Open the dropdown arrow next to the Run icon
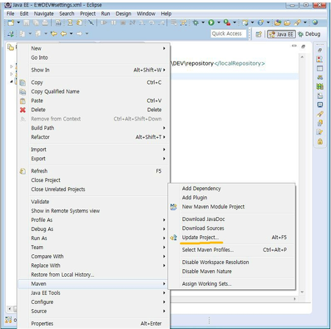Image resolution: width=331 pixels, height=329 pixels. [219, 23]
